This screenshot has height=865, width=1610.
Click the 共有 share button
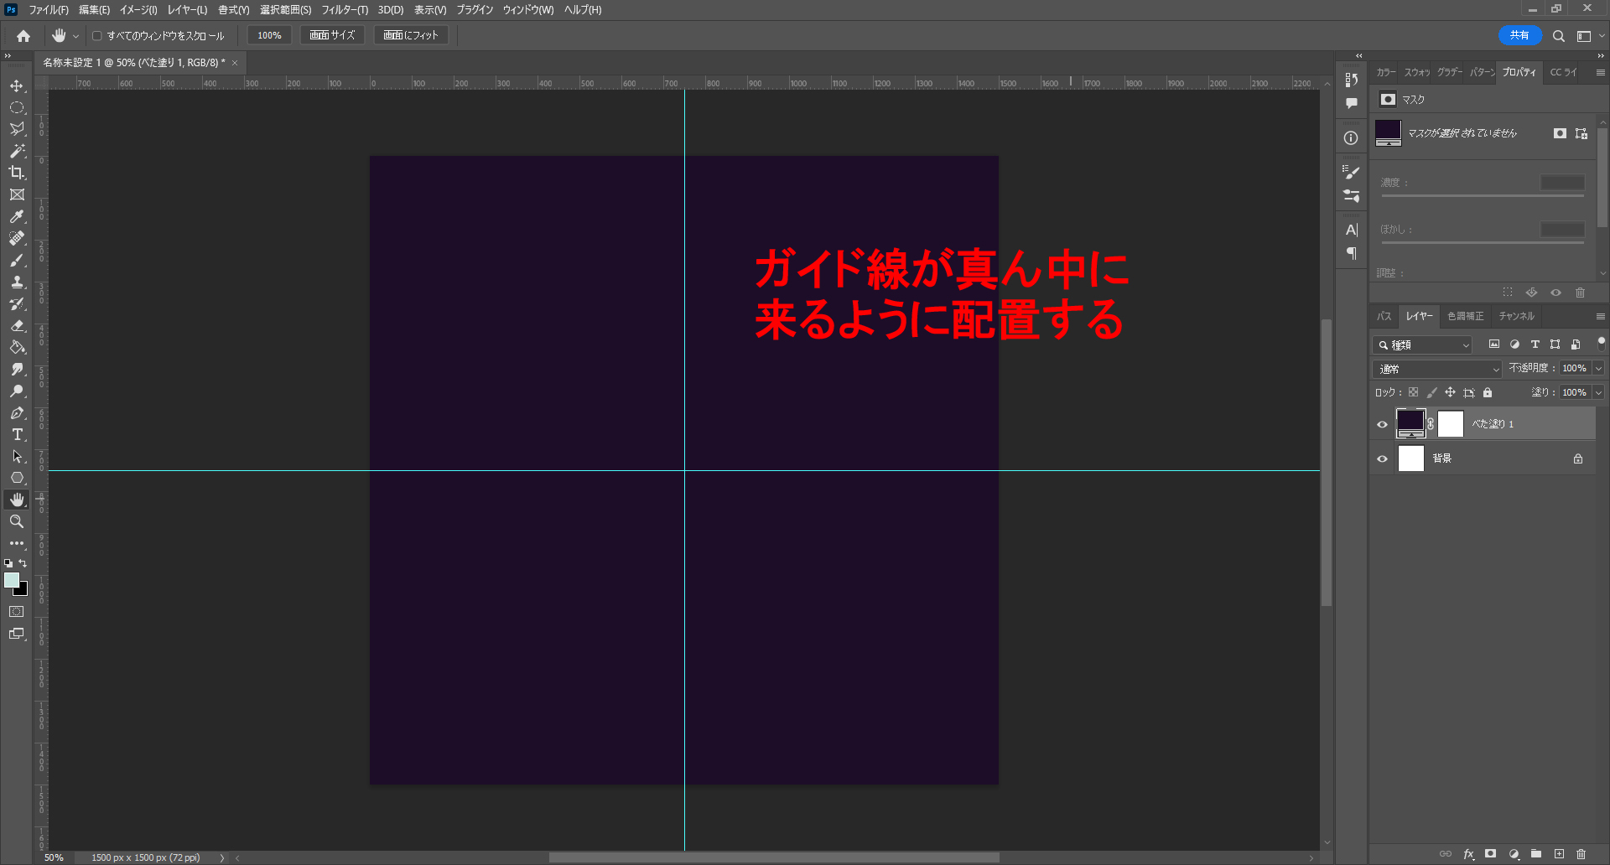[x=1519, y=35]
